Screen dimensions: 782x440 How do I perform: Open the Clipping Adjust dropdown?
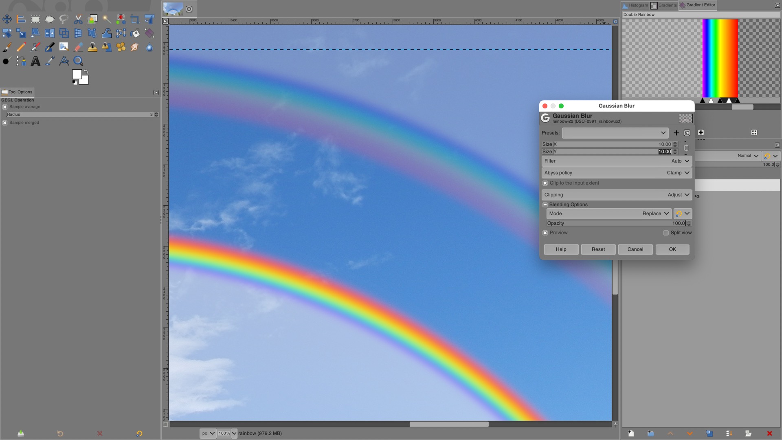[x=617, y=195]
